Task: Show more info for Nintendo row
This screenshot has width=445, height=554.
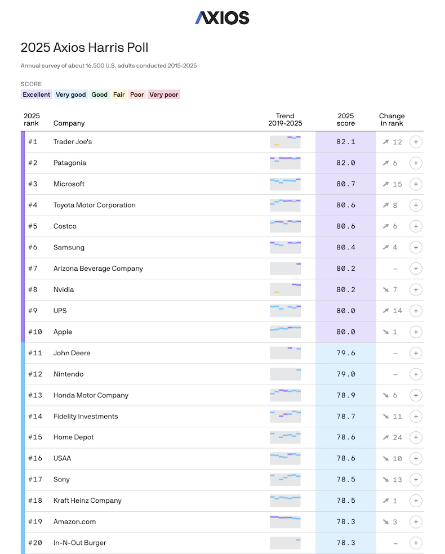Action: pyautogui.click(x=416, y=374)
